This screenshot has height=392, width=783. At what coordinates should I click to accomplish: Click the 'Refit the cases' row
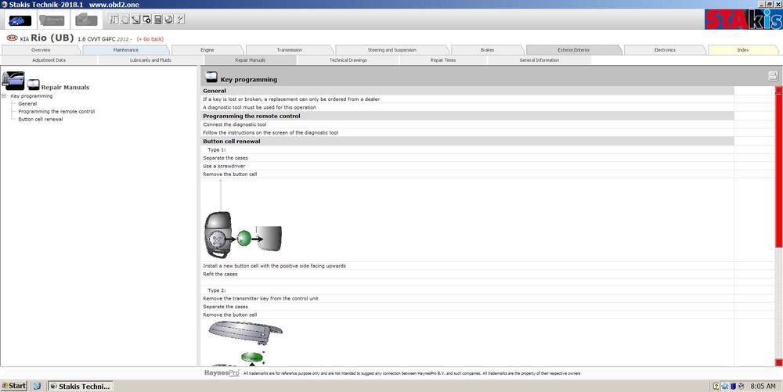[x=467, y=274]
